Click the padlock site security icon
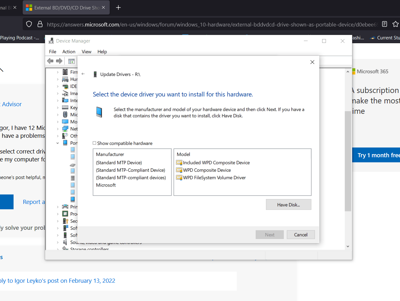The image size is (400, 301). pos(40,24)
